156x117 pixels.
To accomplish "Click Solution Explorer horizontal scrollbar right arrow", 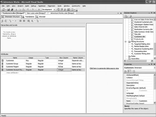I will click(152, 61).
